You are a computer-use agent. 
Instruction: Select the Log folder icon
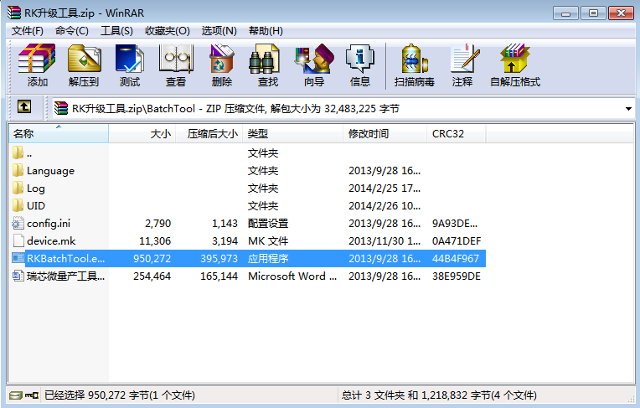coord(18,188)
